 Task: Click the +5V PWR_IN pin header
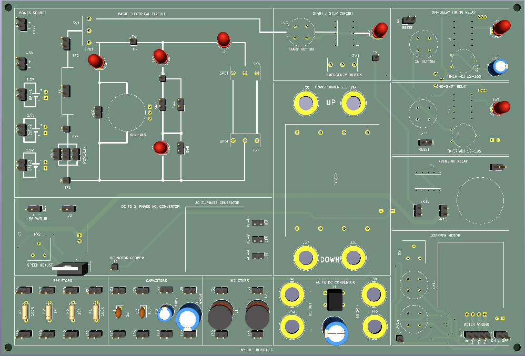[x=35, y=209]
